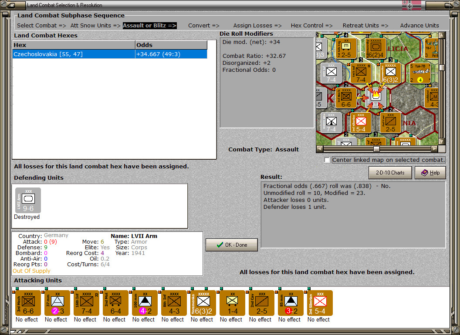This screenshot has height=335, width=460.
Task: Select the destroyed LVII Arm 9-6 defender
Action: click(x=28, y=200)
